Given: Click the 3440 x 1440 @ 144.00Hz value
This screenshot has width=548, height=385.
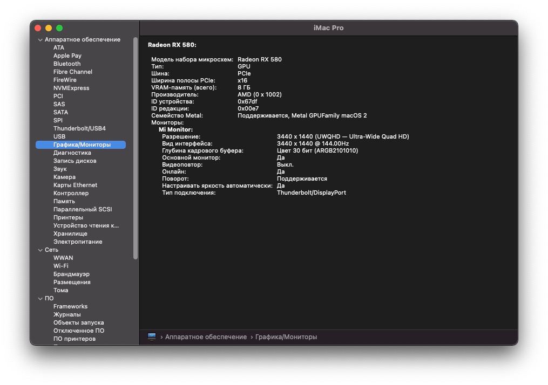Looking at the screenshot, I should [x=313, y=143].
